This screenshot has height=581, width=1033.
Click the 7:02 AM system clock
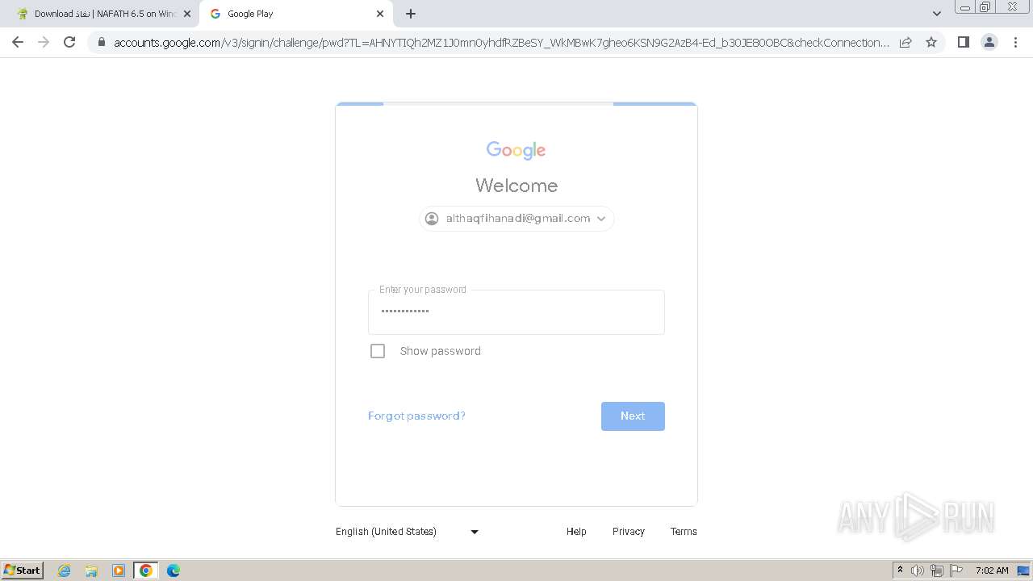point(992,571)
